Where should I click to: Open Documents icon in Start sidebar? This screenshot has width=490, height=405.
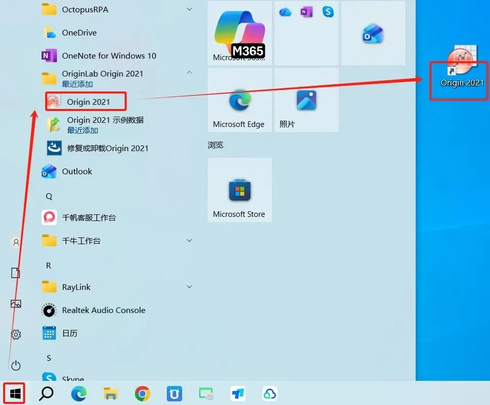(15, 273)
